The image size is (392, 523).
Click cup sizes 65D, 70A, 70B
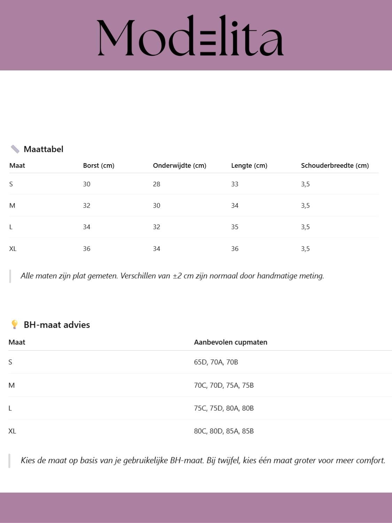[x=216, y=362]
